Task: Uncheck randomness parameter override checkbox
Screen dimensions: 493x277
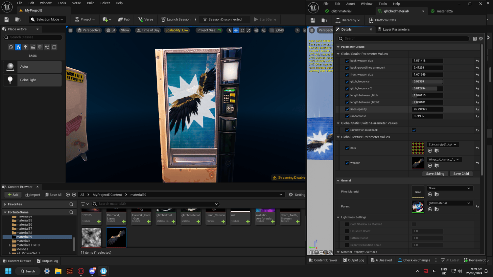Action: point(347,116)
